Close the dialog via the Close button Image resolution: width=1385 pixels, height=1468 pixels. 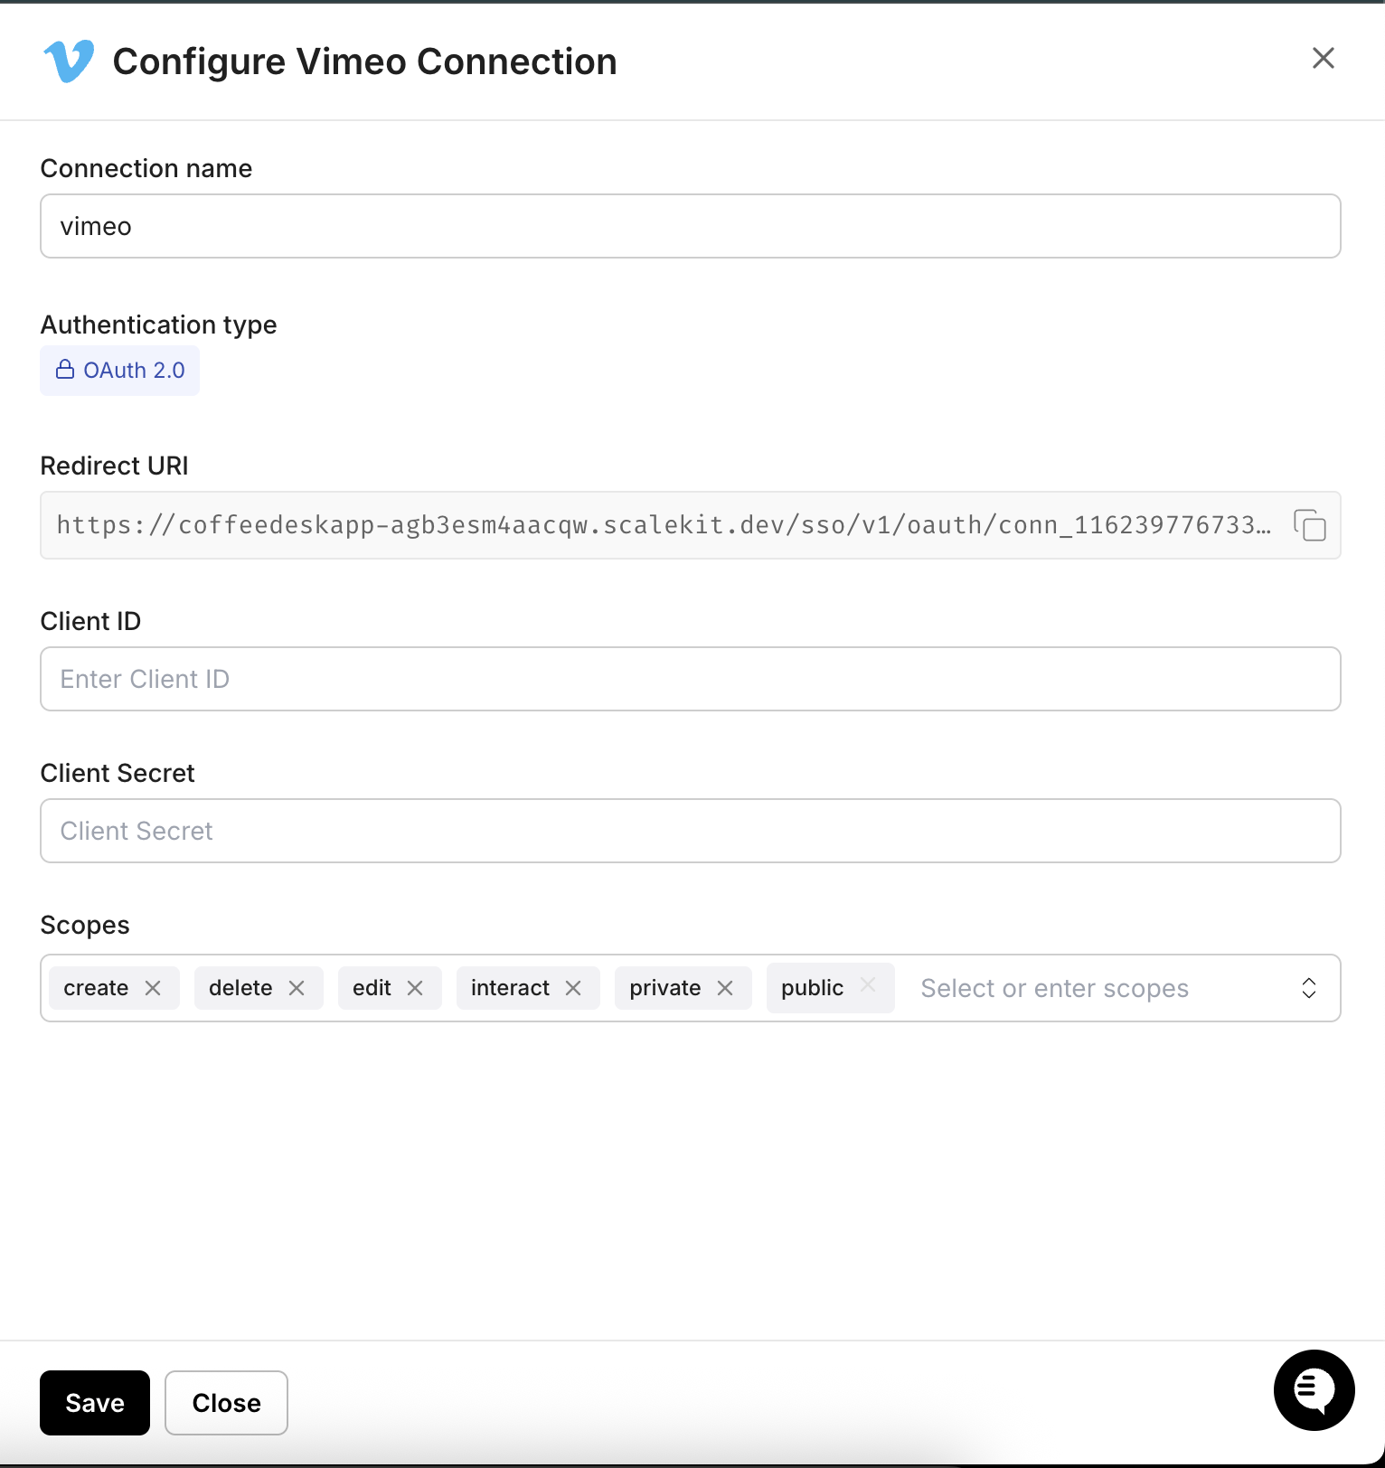226,1402
